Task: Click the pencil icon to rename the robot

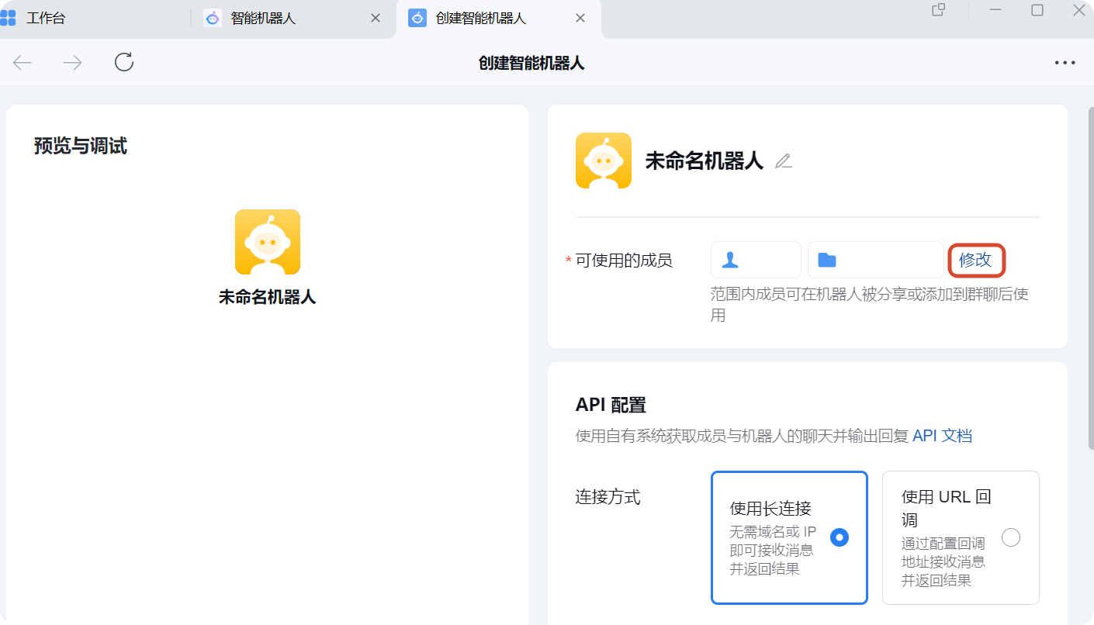Action: (784, 161)
